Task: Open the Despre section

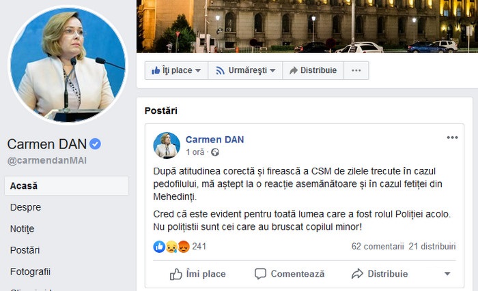Action: [26, 207]
